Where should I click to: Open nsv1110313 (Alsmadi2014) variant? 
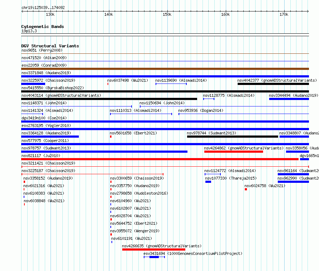pos(135,110)
